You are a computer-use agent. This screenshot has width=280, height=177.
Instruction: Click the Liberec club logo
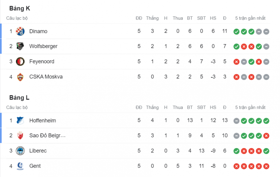20,151
